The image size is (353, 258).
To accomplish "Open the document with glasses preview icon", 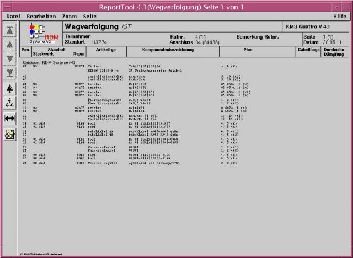I will (10, 135).
